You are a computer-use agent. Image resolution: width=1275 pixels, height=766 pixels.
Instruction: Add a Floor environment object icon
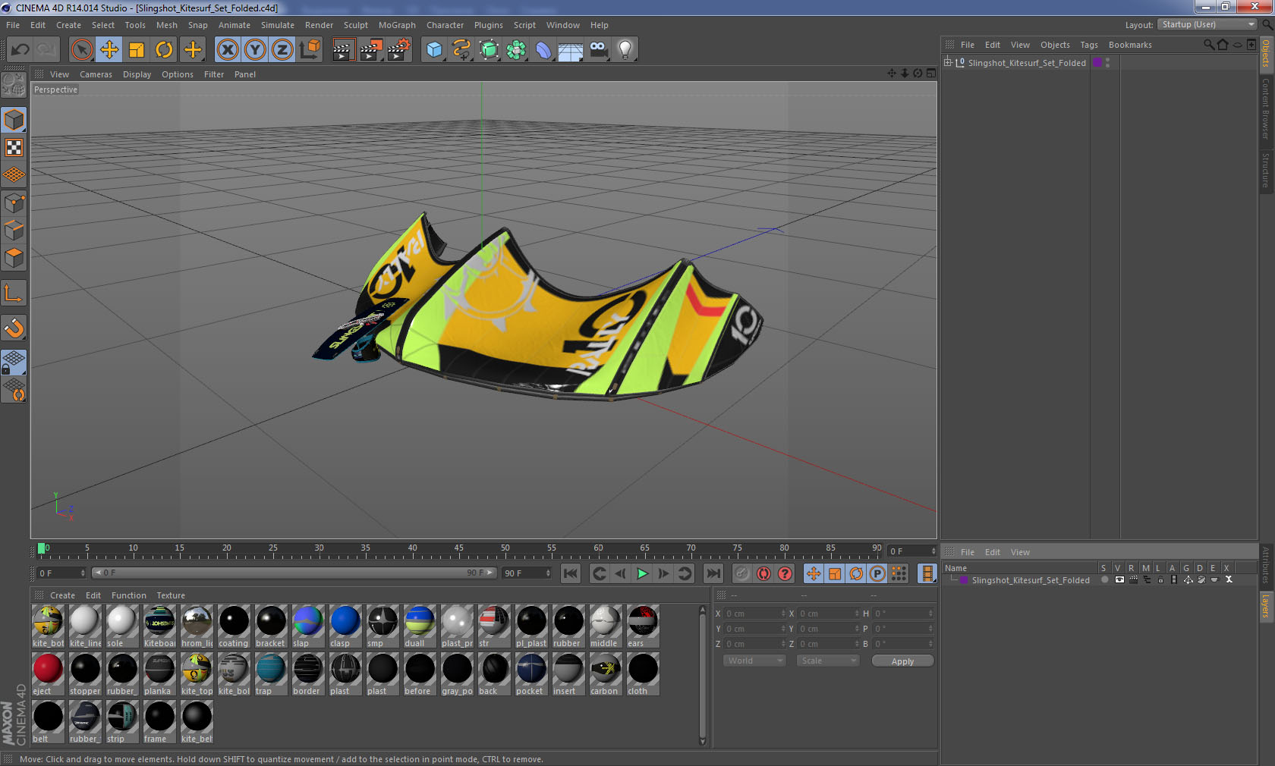tap(571, 50)
